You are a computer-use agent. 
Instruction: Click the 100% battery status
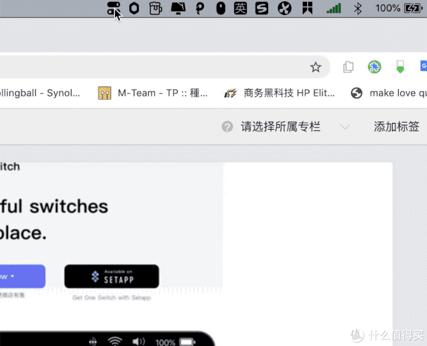[x=399, y=8]
